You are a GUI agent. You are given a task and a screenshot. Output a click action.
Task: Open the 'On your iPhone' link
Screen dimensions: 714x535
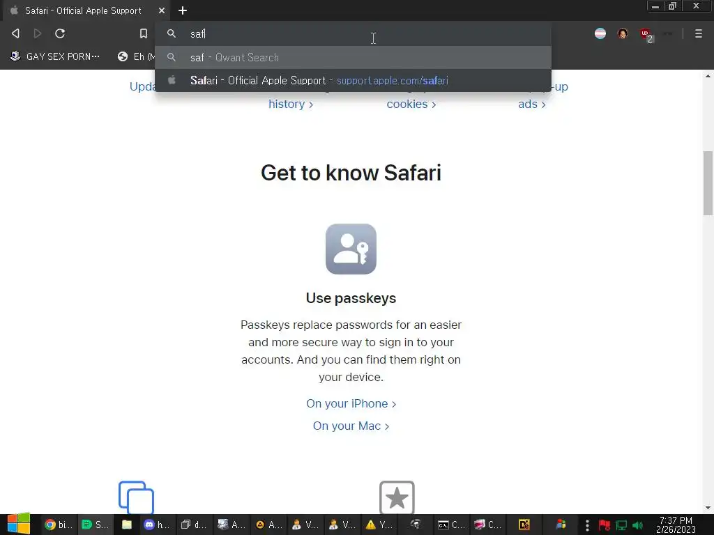[x=351, y=403]
